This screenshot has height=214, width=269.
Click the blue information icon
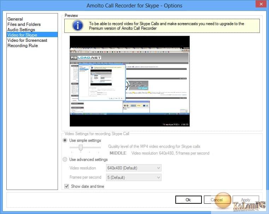pyautogui.click(x=78, y=26)
